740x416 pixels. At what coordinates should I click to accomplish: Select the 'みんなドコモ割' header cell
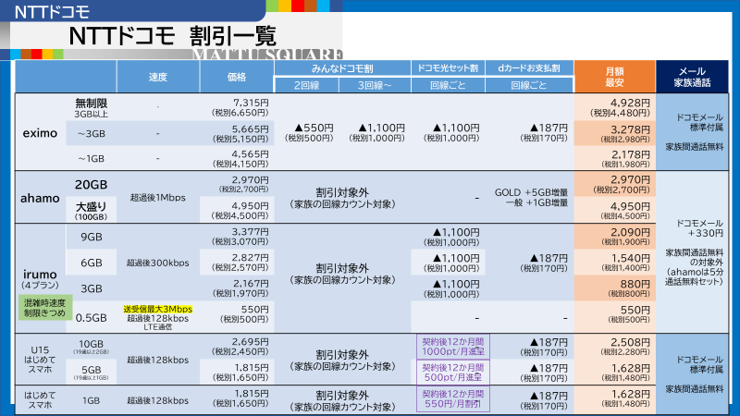tap(342, 68)
